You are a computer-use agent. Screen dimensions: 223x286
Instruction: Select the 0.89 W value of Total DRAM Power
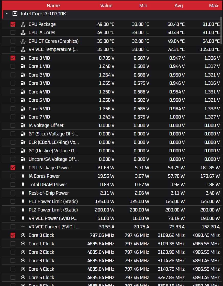point(107,184)
